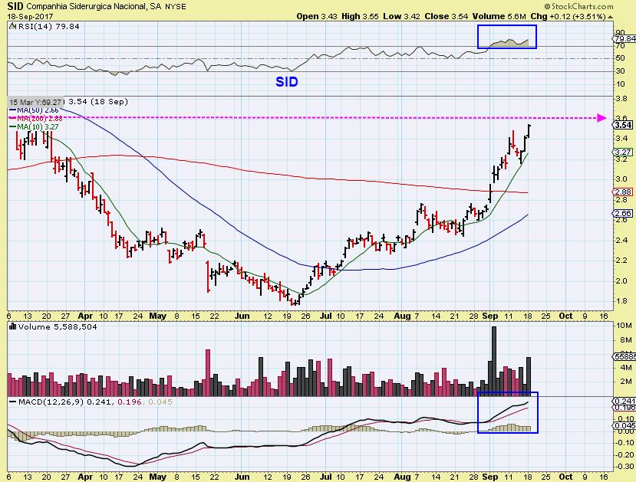The image size is (636, 482).
Task: Click the 3.54 (18 Sep) price label
Action: 98,102
